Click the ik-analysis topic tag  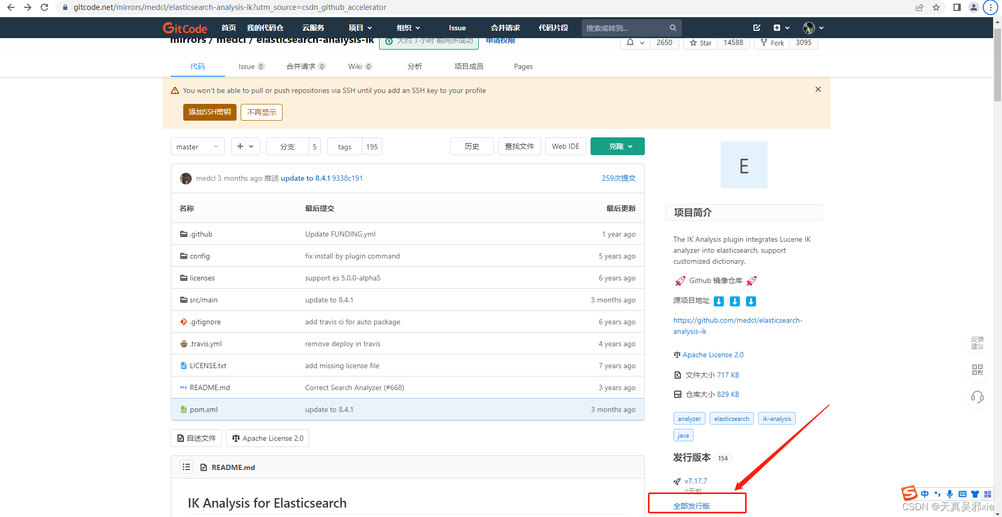coord(776,418)
